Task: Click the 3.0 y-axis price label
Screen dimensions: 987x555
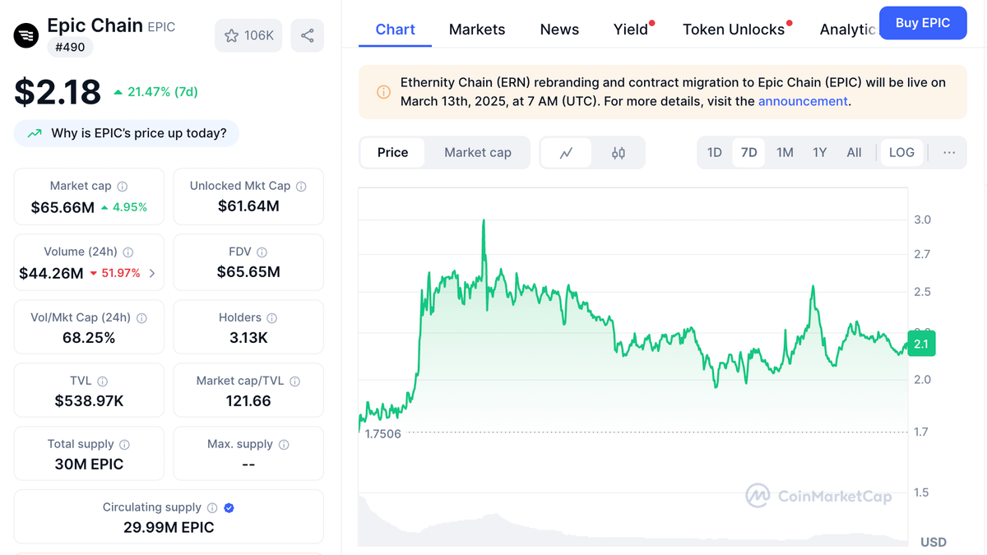Action: pyautogui.click(x=923, y=220)
